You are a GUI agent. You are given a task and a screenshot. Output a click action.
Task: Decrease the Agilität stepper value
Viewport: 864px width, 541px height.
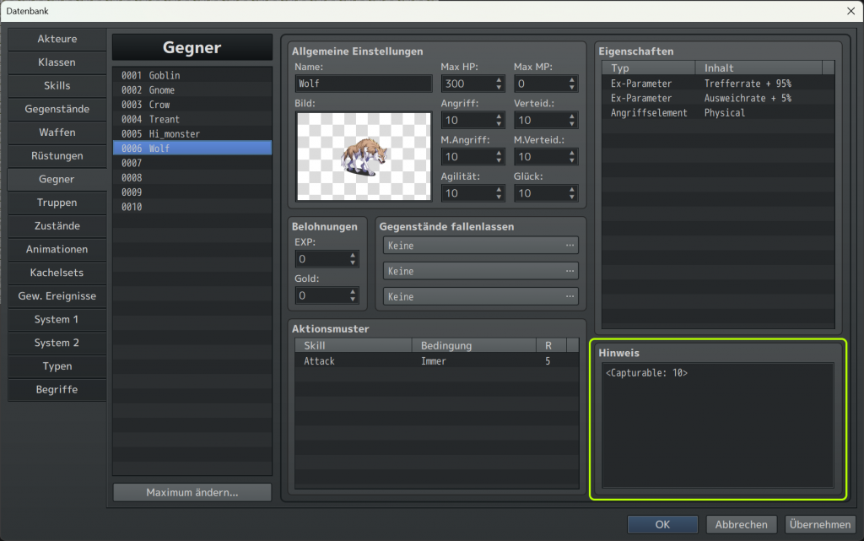coord(499,197)
